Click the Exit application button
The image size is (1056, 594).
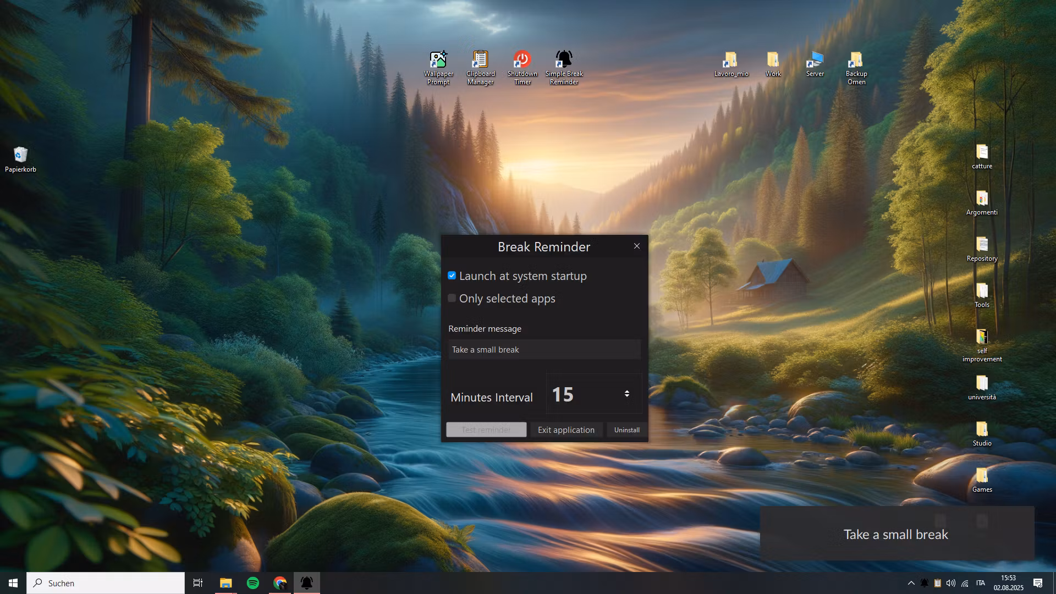click(x=566, y=430)
